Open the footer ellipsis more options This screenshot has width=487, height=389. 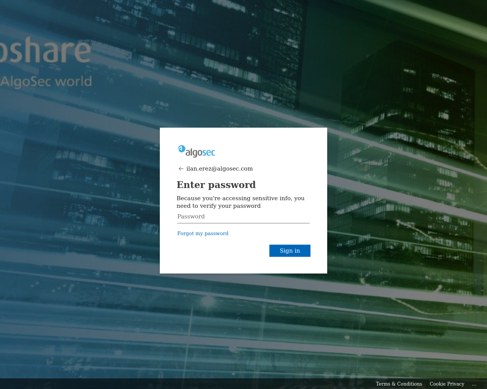(474, 384)
